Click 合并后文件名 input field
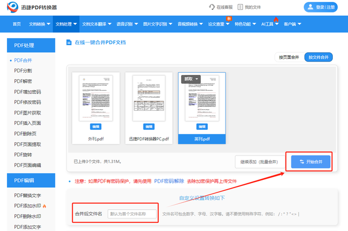 point(132,214)
